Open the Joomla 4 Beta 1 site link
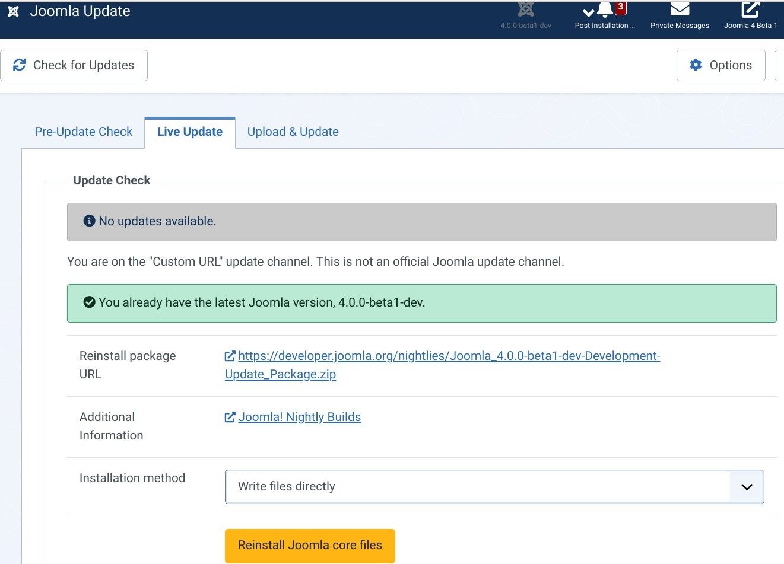 (x=750, y=15)
